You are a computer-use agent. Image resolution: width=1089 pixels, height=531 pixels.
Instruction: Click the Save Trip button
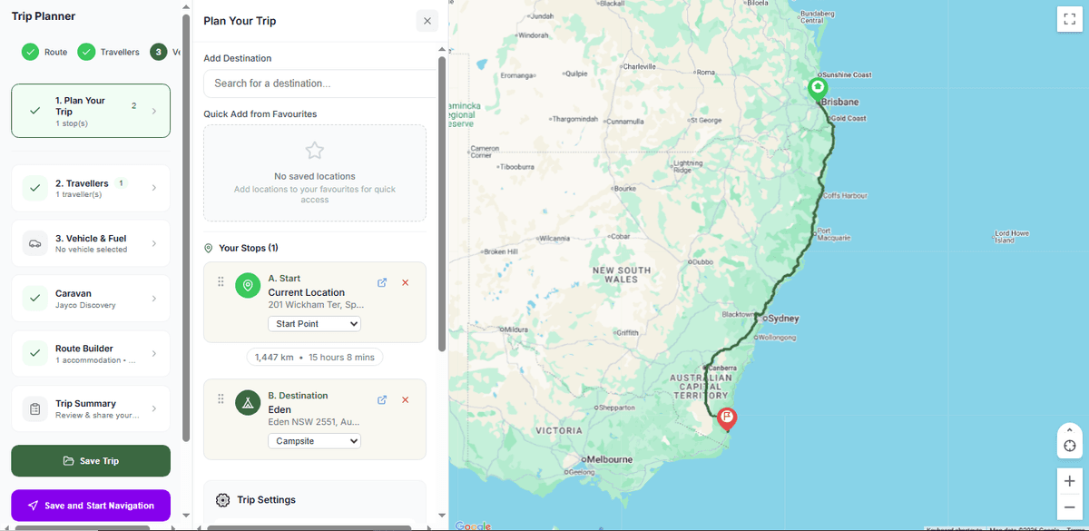tap(90, 460)
